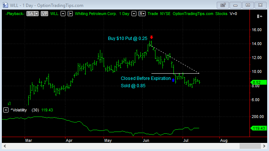The height and width of the screenshot is (151, 269).
Task: Click the Aug label on time axis
Action: click(224, 140)
